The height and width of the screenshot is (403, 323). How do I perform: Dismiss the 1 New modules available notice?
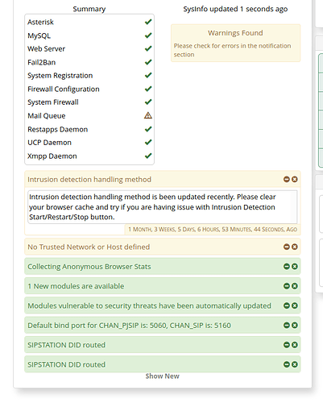click(x=295, y=286)
